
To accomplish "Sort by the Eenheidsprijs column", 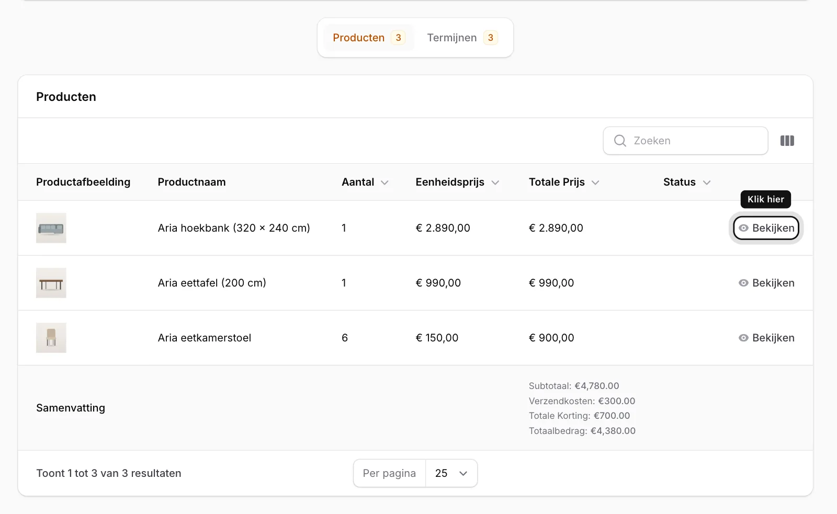I will coord(457,182).
